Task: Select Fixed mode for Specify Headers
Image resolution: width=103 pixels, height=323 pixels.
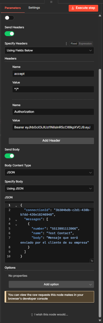Action: click(x=73, y=44)
